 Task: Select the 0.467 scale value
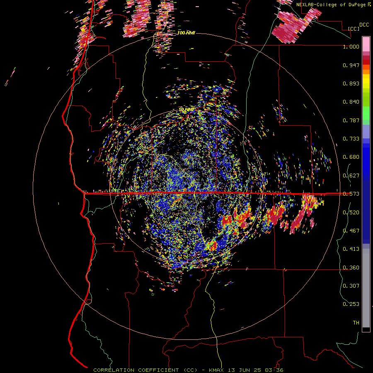tap(351, 231)
